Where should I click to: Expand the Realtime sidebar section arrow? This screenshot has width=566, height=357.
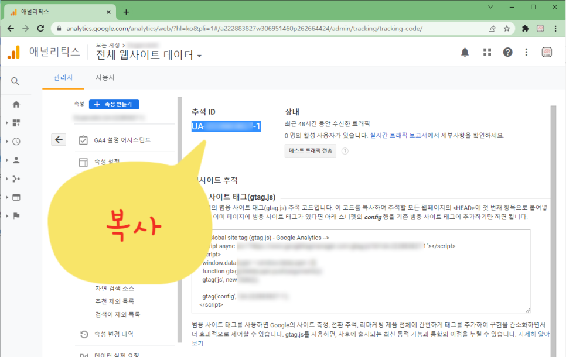tap(7, 142)
